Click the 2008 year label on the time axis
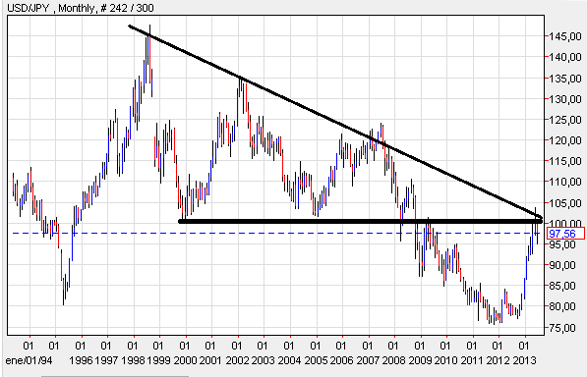The width and height of the screenshot is (587, 377). point(394,360)
